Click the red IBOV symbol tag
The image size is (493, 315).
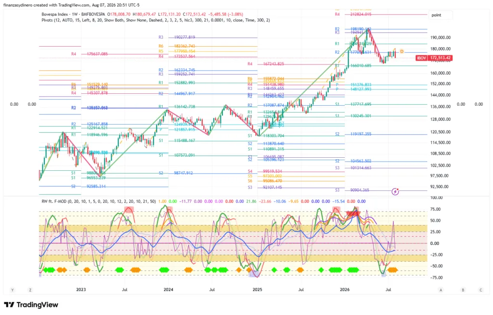pyautogui.click(x=421, y=58)
